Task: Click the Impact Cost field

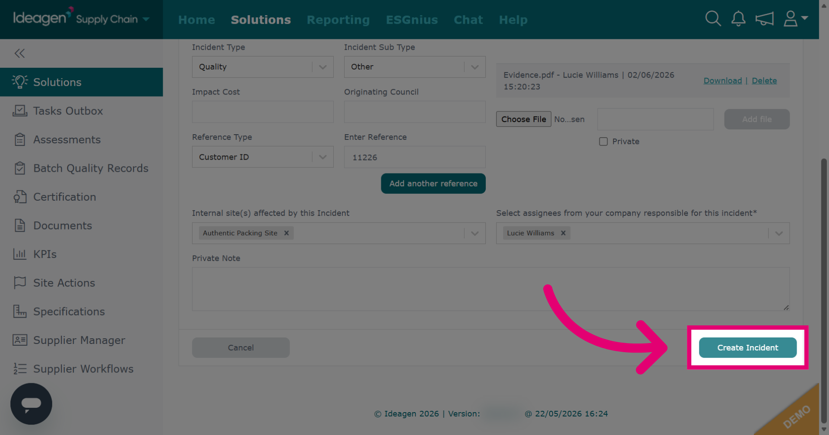Action: tap(263, 112)
